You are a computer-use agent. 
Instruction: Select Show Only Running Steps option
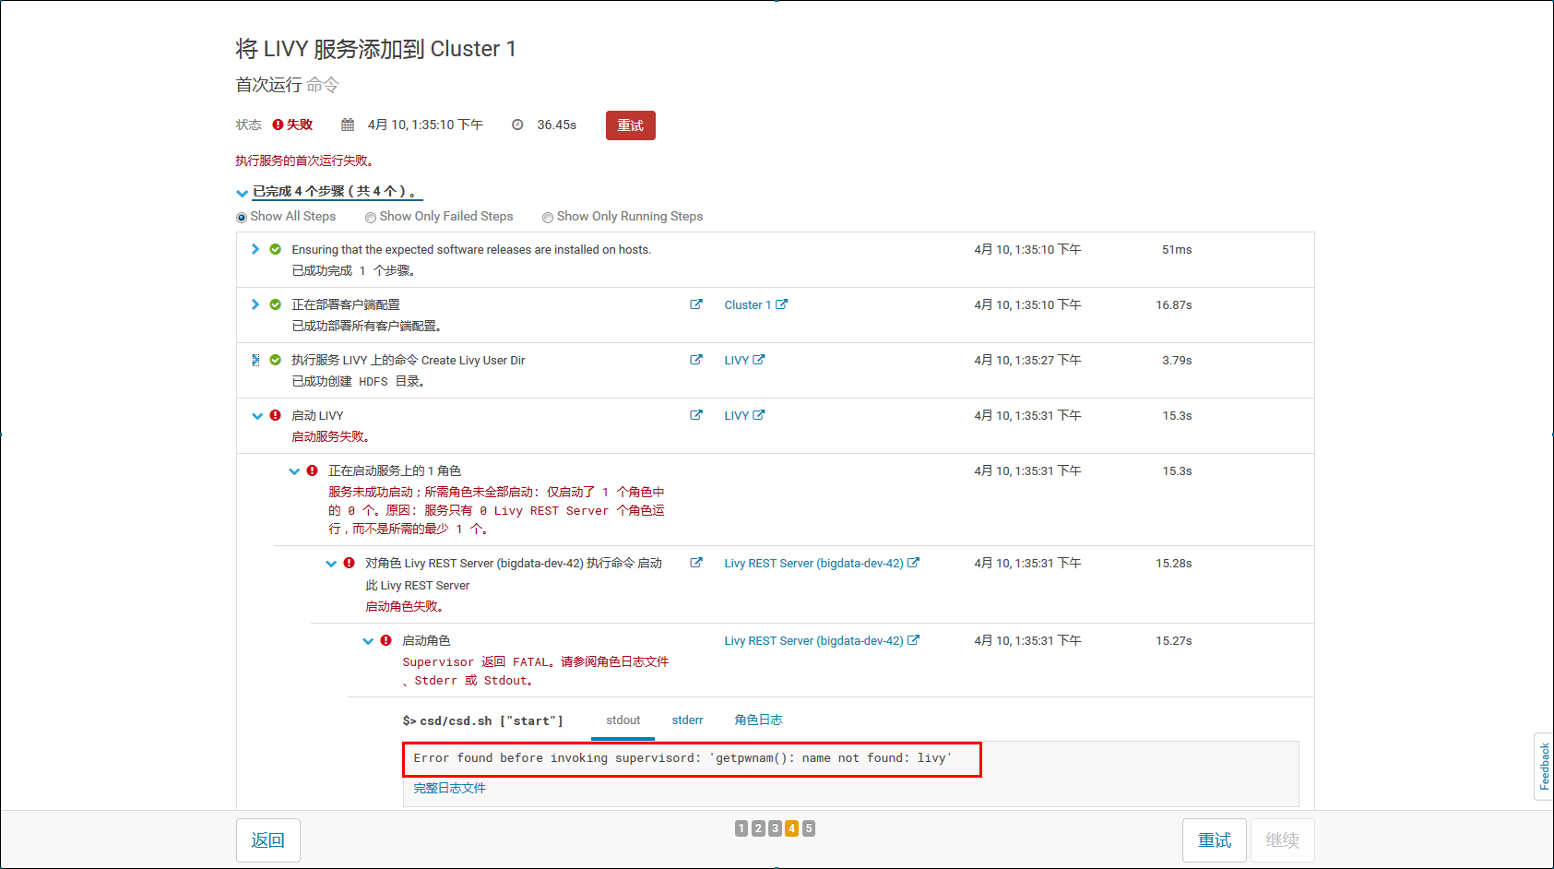(x=548, y=218)
